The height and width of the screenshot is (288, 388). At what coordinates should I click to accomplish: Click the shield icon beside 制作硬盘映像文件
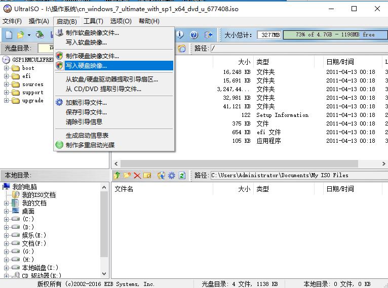[59, 56]
